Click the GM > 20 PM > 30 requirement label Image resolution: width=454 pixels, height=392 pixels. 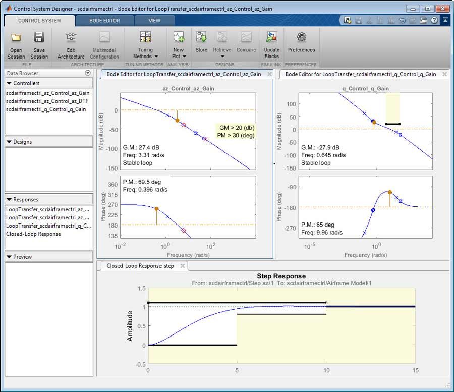(236, 132)
